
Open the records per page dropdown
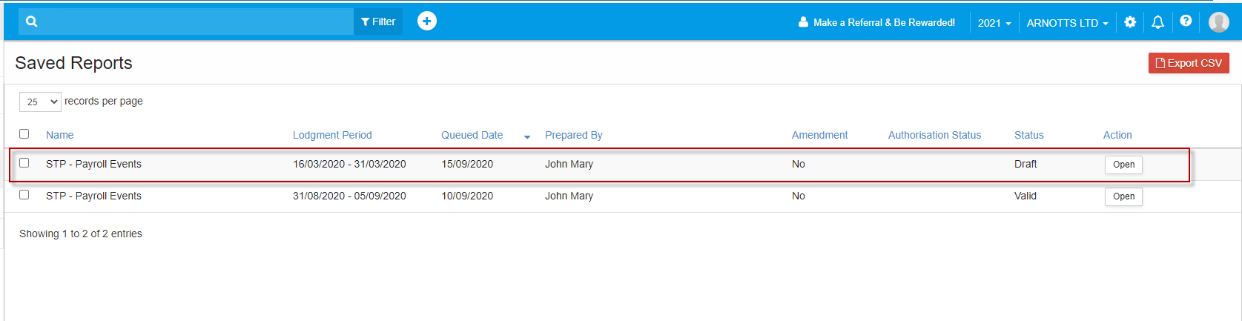[x=40, y=102]
